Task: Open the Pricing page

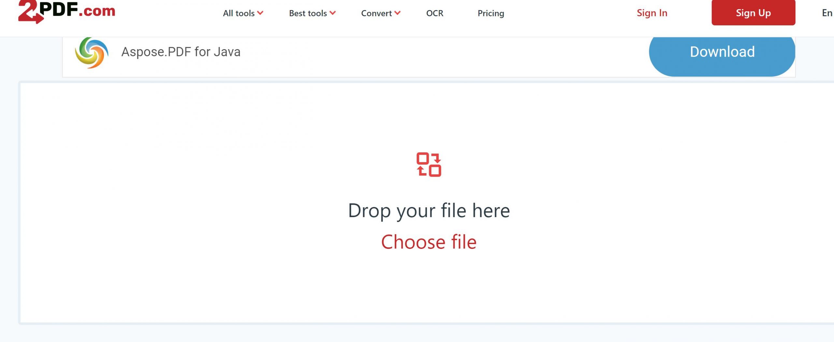Action: point(491,13)
